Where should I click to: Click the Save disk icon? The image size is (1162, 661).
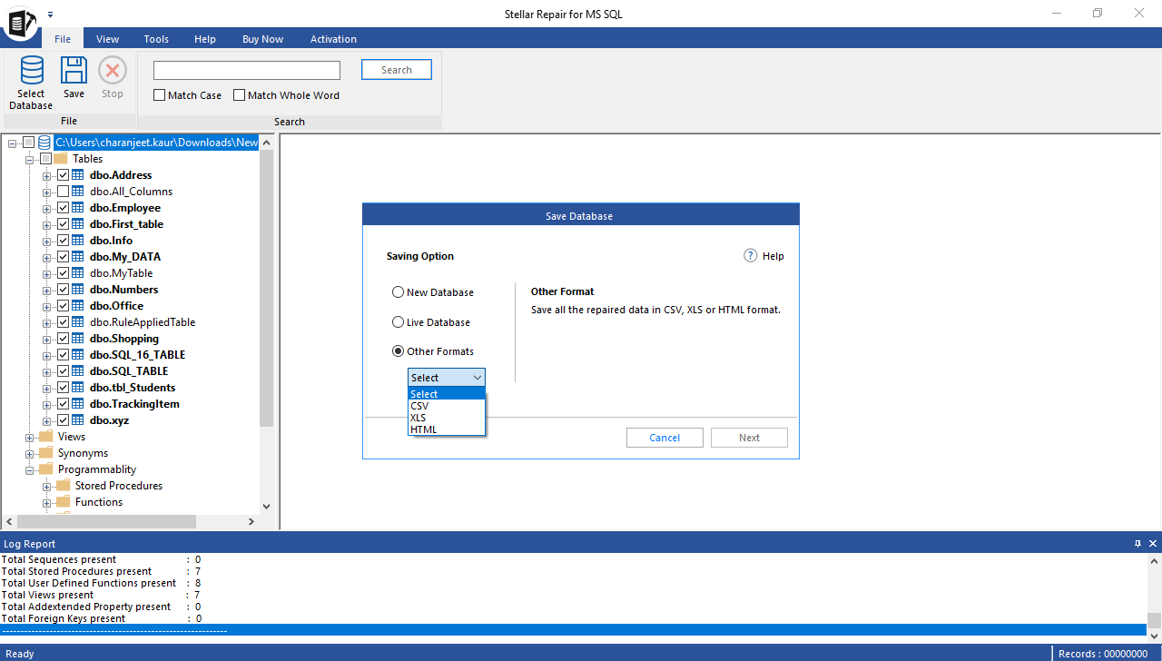[74, 71]
